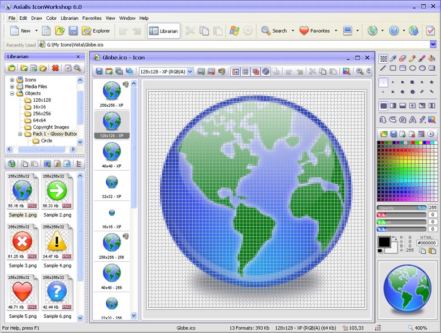
Task: Select the Eraser tool in tool palette
Action: tap(403, 58)
